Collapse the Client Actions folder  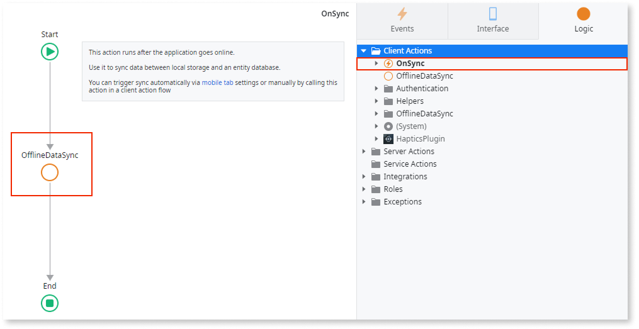click(364, 51)
